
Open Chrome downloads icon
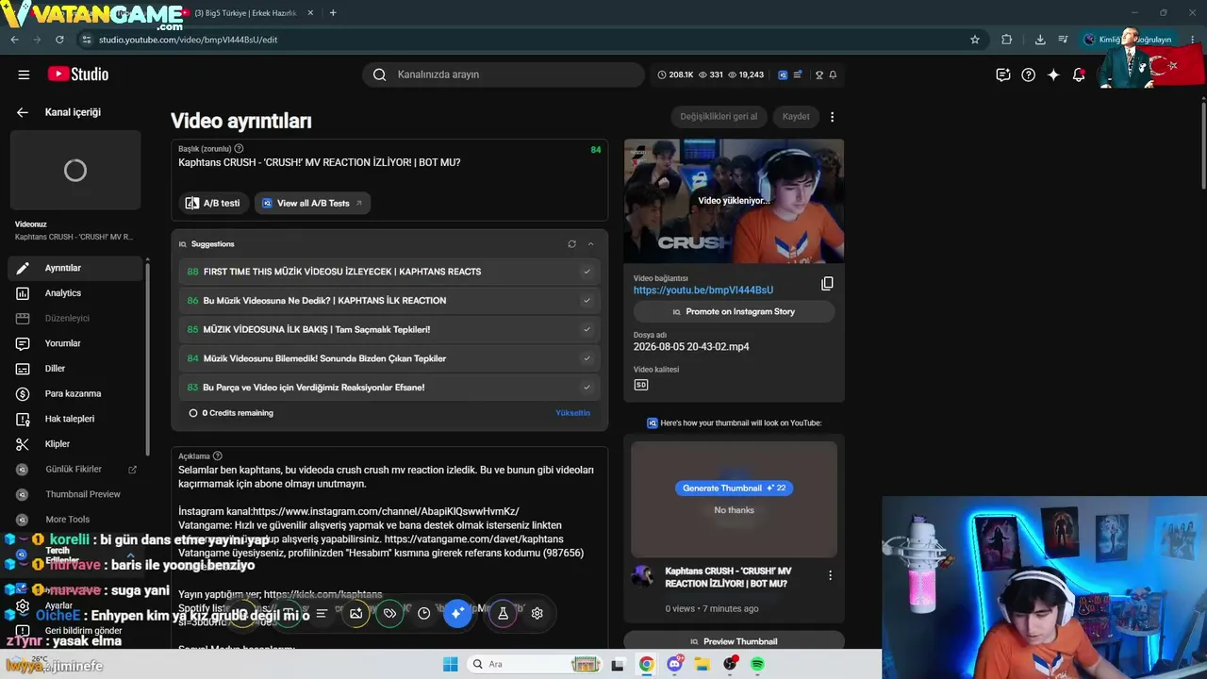(x=1040, y=40)
